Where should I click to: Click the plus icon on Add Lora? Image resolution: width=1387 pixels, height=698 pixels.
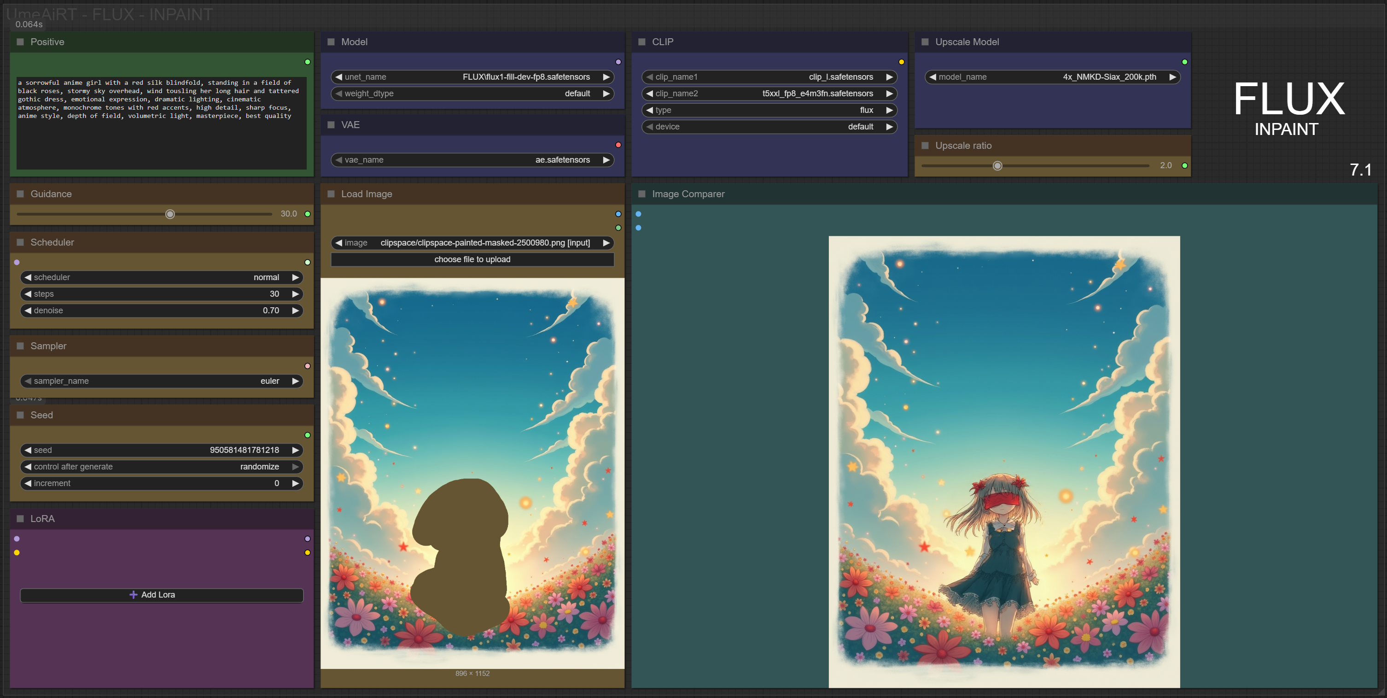click(133, 595)
